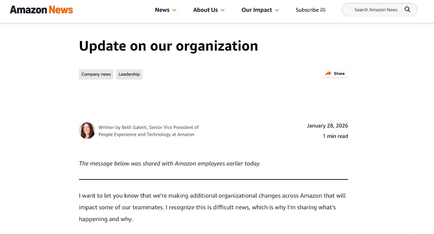Open the About Us menu
Screen dimensions: 434x234
point(205,10)
